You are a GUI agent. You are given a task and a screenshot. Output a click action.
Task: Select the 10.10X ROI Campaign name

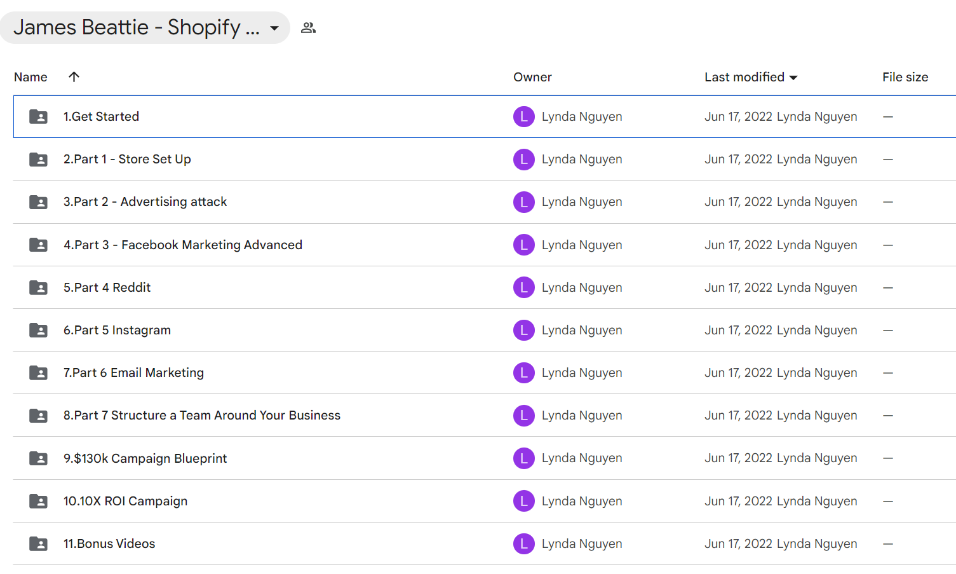(125, 501)
